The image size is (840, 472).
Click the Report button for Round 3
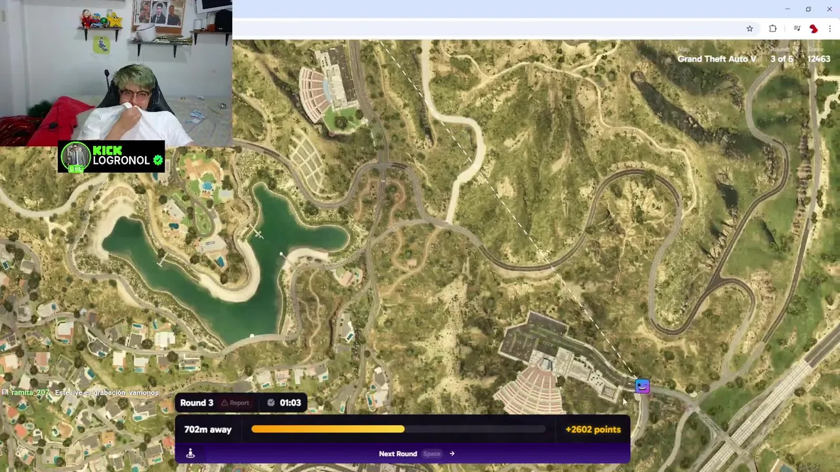(234, 403)
